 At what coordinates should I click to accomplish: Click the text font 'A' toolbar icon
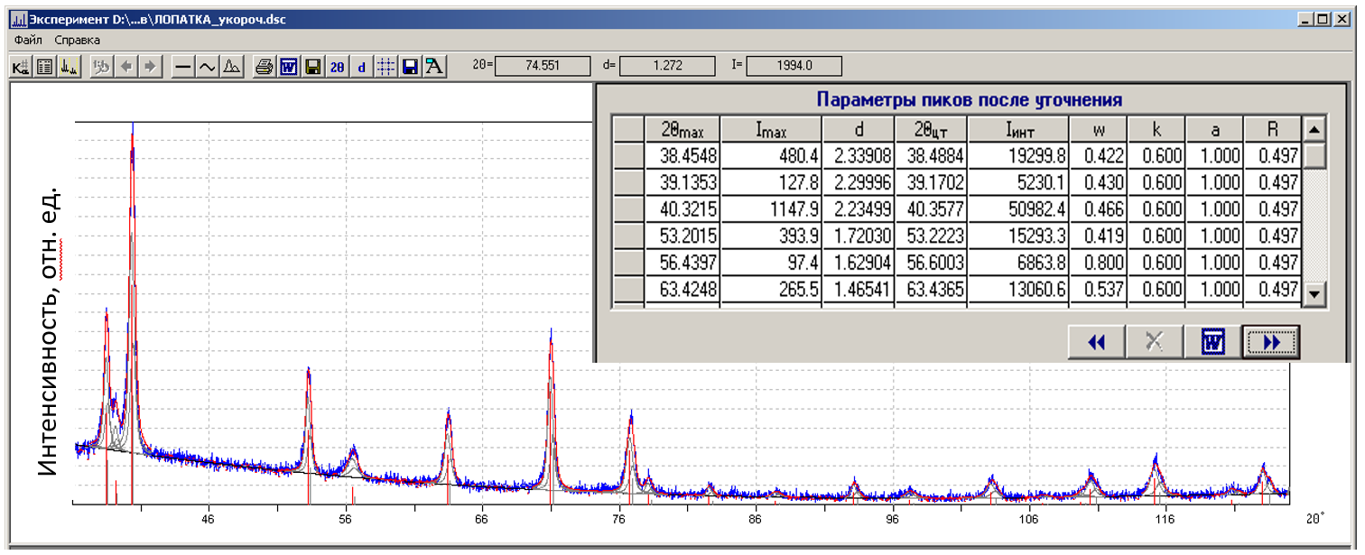(434, 66)
